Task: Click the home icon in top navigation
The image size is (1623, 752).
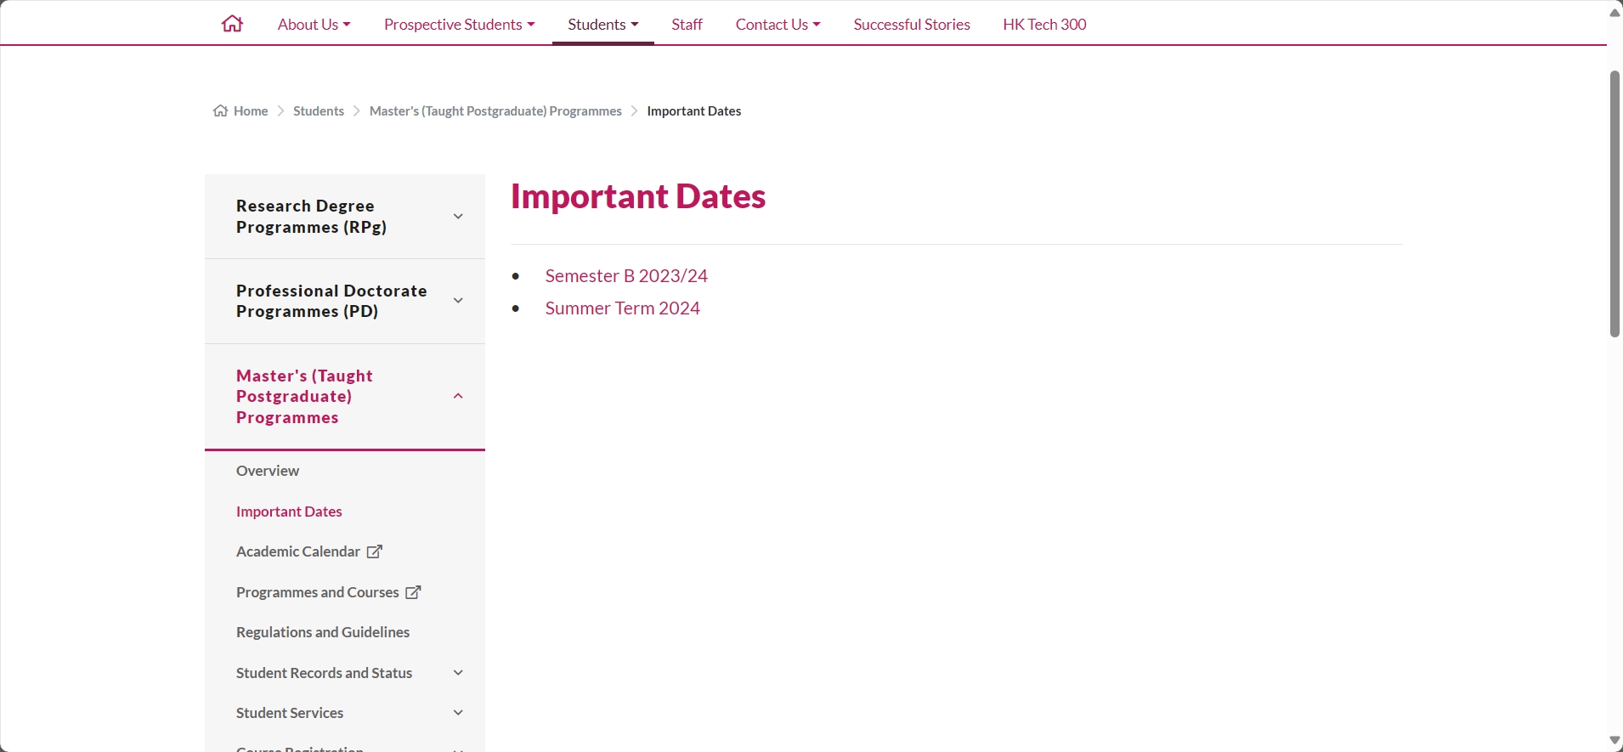Action: point(232,24)
